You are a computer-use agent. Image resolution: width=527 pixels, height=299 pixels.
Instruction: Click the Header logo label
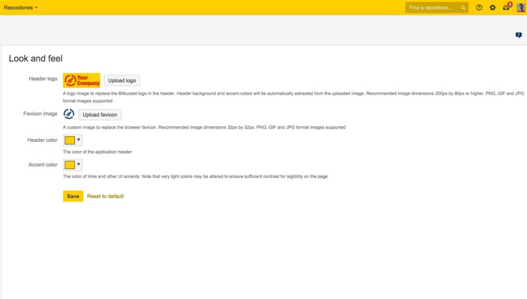tap(43, 79)
